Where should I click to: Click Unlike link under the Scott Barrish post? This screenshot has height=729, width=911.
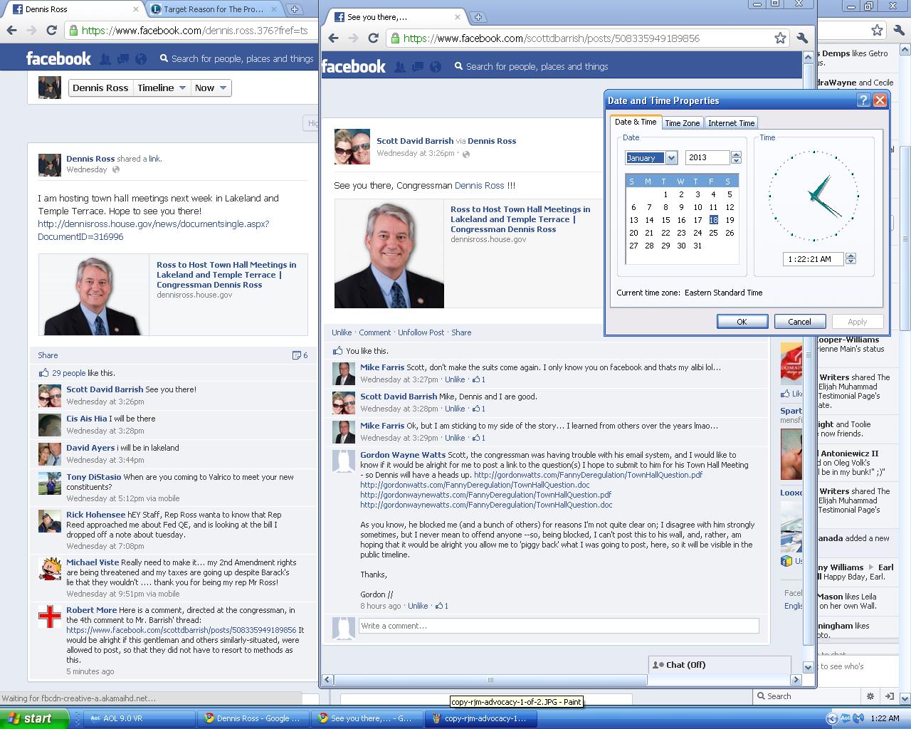[x=342, y=332]
